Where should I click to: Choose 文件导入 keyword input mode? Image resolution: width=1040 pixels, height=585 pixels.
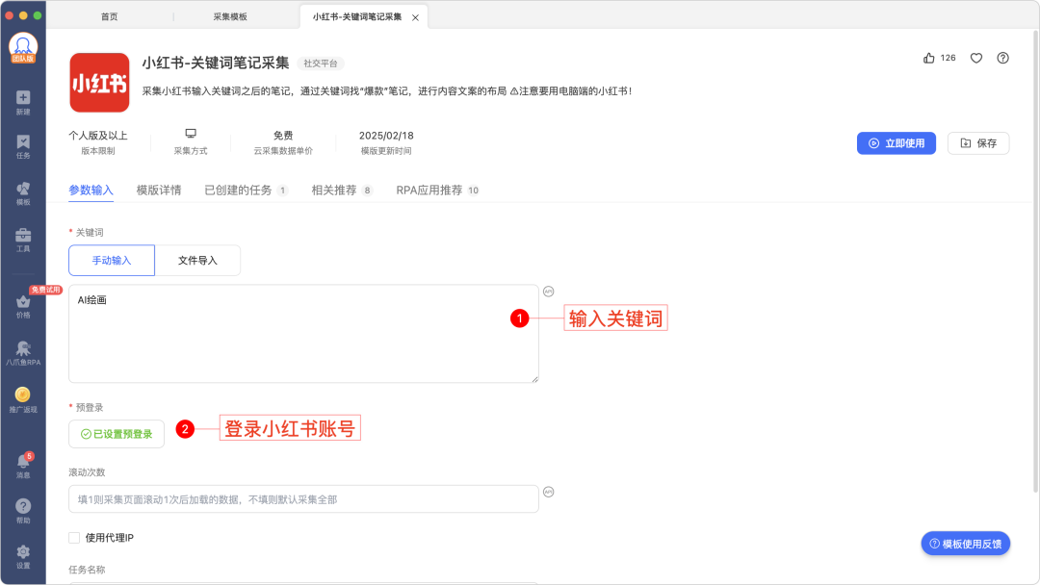click(x=197, y=261)
